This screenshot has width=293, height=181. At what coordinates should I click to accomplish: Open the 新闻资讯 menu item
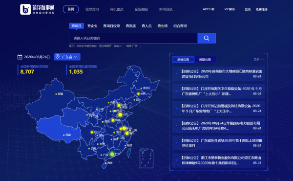(x=166, y=9)
